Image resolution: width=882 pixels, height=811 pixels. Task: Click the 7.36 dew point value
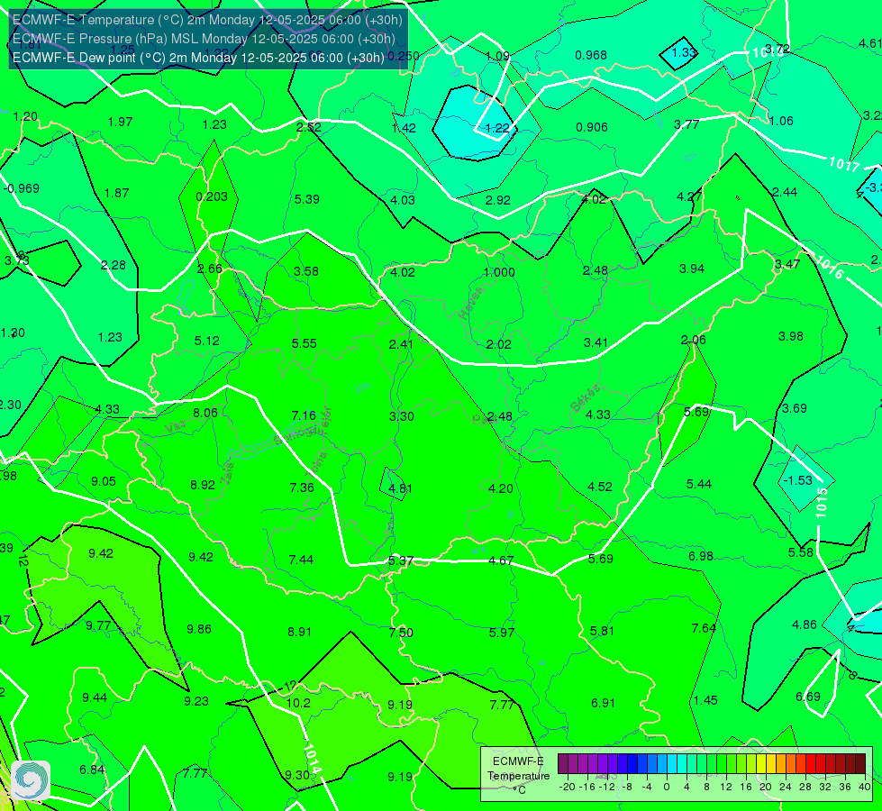302,488
